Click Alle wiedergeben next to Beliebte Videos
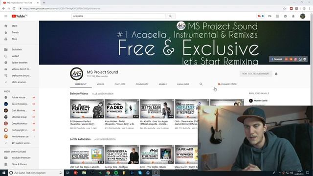 click(103, 94)
